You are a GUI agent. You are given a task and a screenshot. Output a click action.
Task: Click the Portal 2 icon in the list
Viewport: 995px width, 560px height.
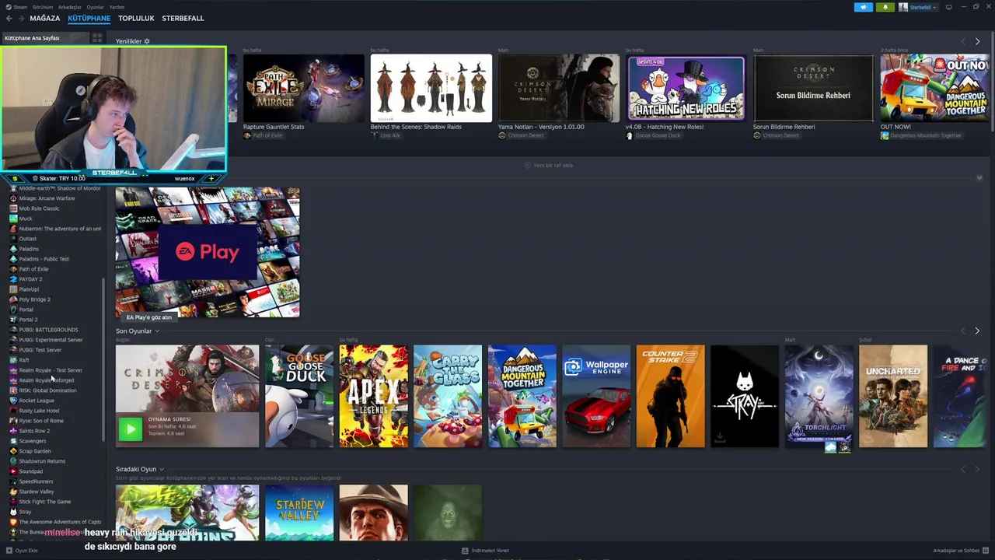[x=13, y=320]
